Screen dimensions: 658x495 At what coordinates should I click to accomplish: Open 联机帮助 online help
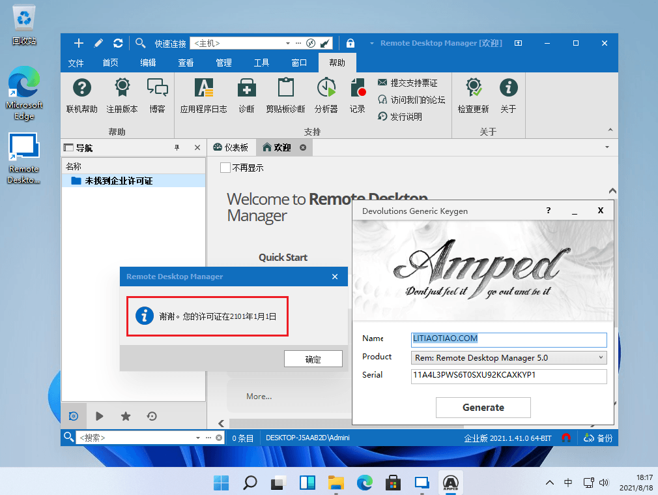pos(82,96)
